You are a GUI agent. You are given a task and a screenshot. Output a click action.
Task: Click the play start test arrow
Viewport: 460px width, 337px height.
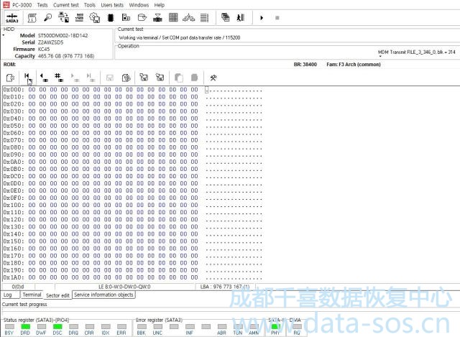tap(262, 18)
